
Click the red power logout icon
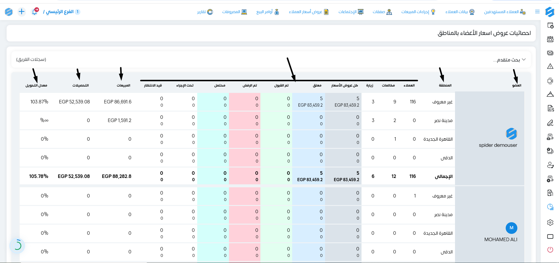(x=550, y=250)
